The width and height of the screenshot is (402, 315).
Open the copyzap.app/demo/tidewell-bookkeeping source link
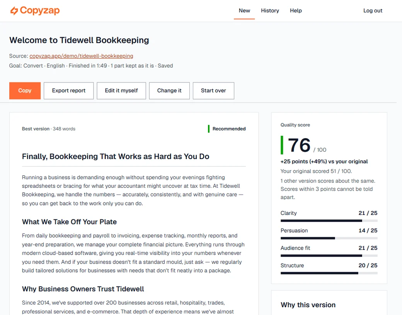[x=81, y=56]
